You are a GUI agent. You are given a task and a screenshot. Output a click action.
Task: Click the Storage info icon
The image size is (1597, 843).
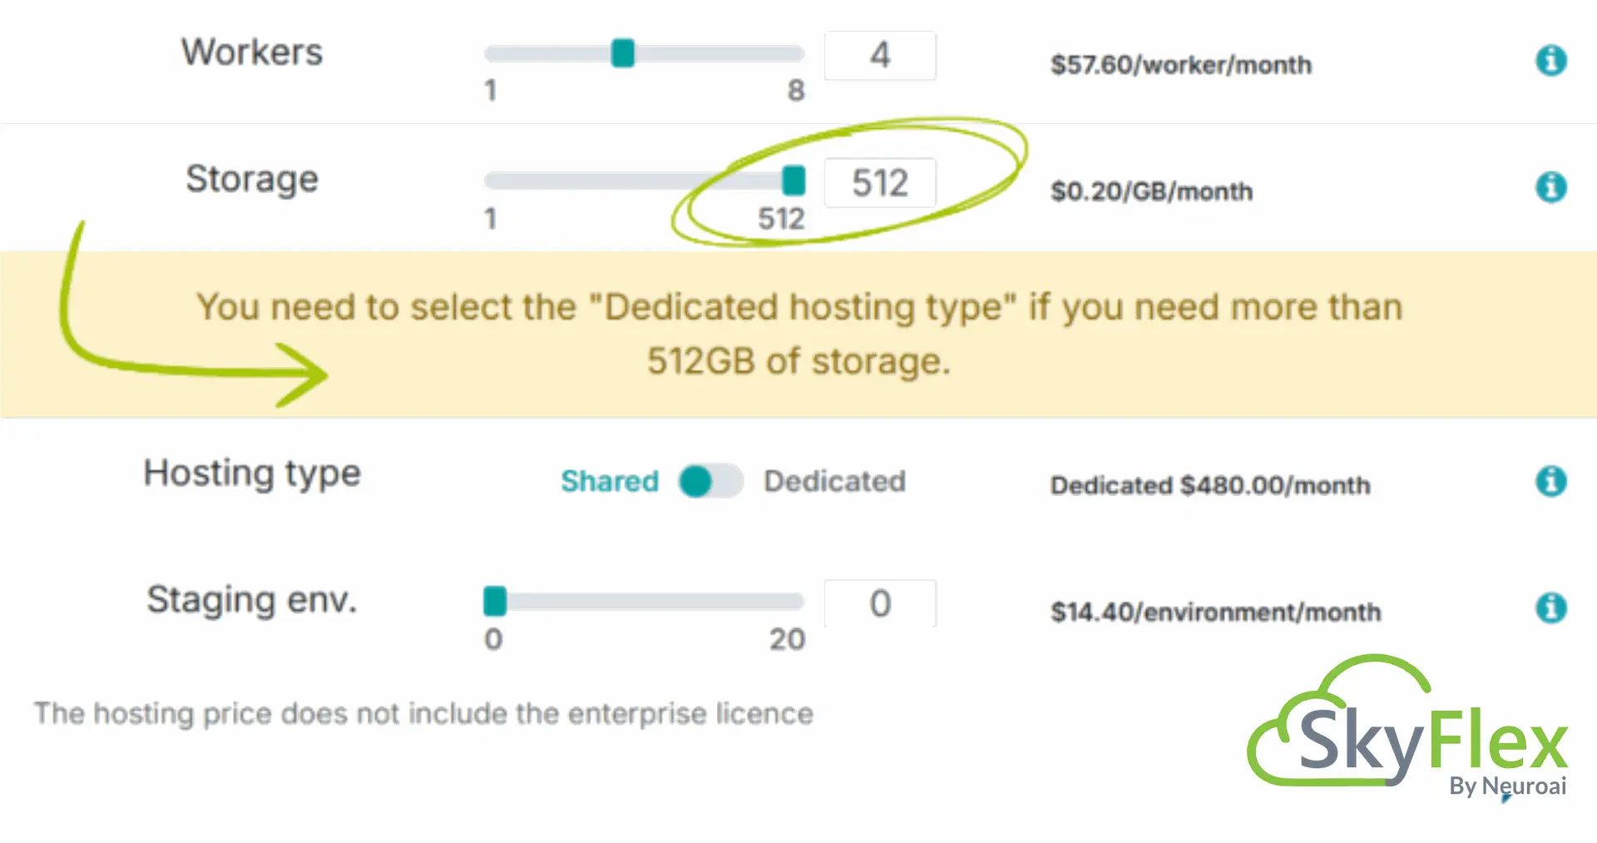[1550, 187]
